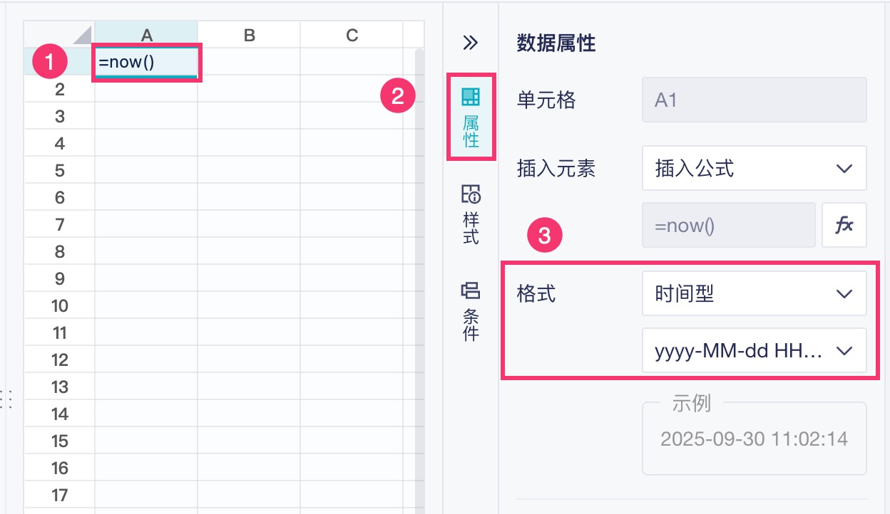Select row header 7
Screen dimensions: 890x514
(59, 224)
